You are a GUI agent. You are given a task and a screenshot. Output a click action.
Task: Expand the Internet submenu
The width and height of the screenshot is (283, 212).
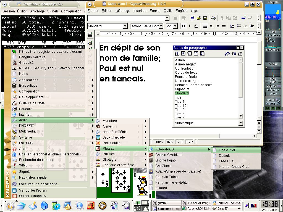tap(53, 115)
